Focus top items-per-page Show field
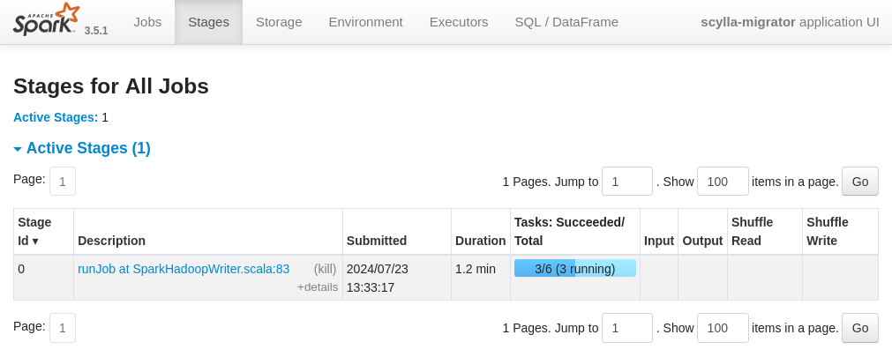 coord(722,182)
